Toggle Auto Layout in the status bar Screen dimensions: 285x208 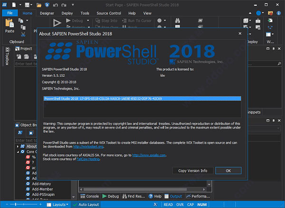tap(86, 205)
